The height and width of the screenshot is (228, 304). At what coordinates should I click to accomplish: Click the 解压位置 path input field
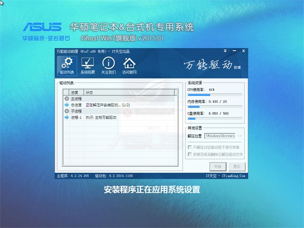(220, 136)
